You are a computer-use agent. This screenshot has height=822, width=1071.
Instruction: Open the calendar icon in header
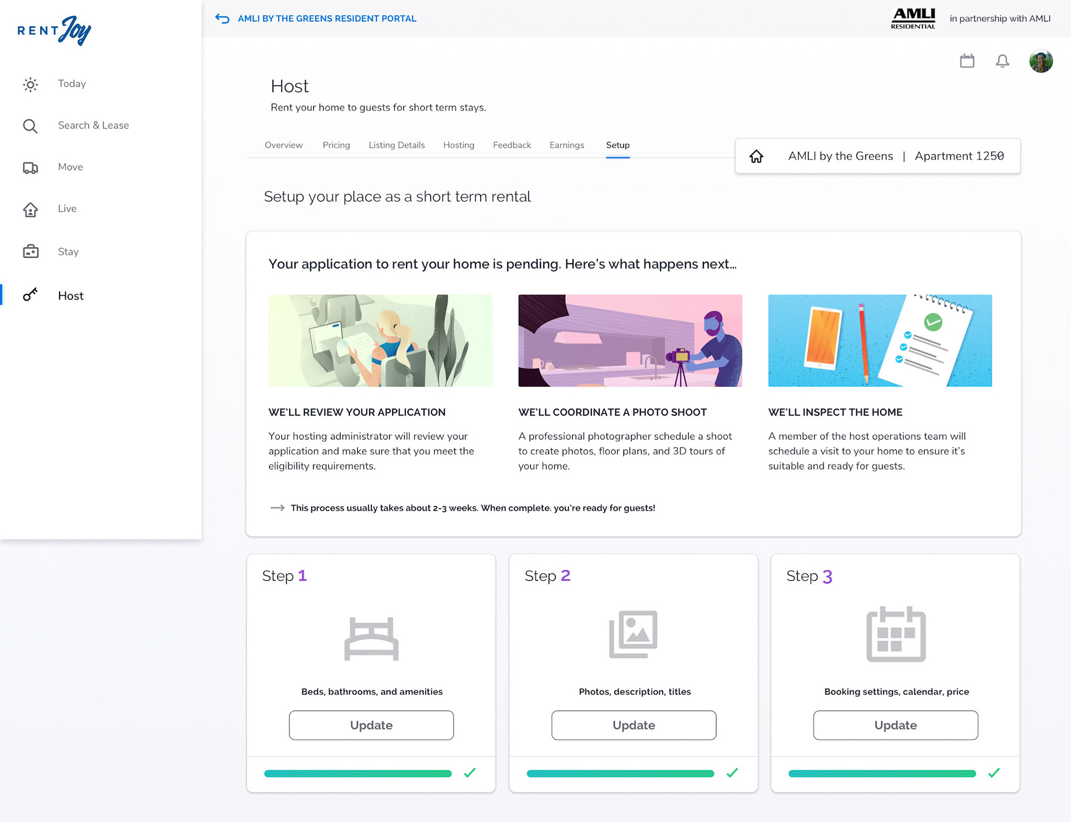tap(967, 61)
